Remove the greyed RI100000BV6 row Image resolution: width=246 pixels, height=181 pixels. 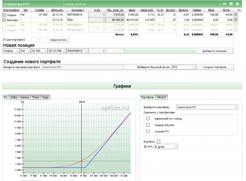click(x=236, y=30)
